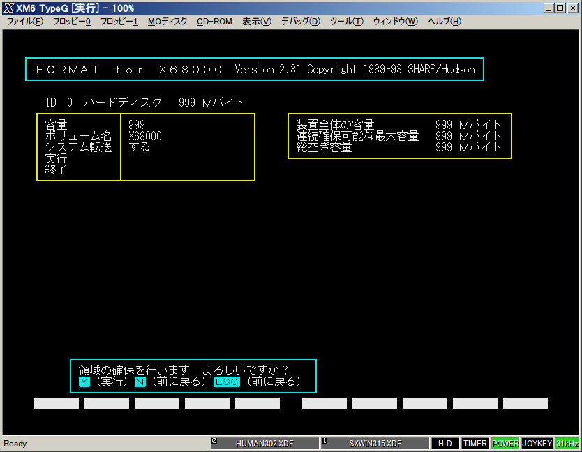This screenshot has height=452, width=582.
Task: Open the CD-ROM menu
Action: pyautogui.click(x=214, y=22)
